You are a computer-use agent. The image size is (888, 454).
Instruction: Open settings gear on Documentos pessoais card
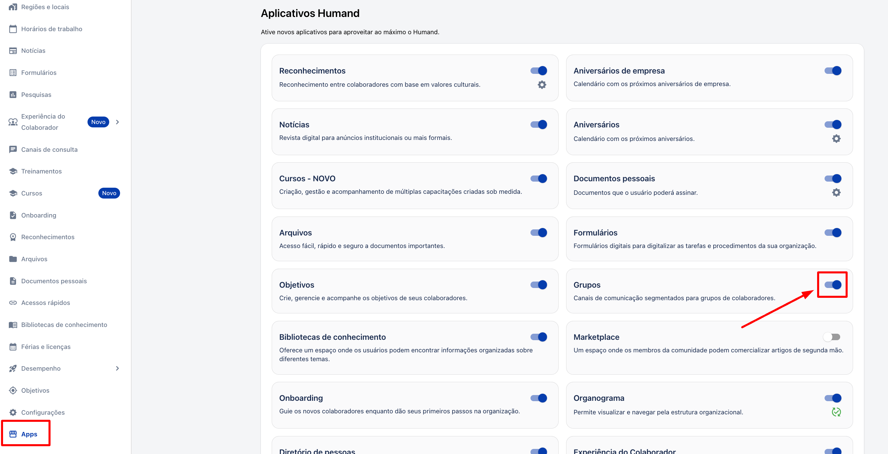[x=836, y=192]
